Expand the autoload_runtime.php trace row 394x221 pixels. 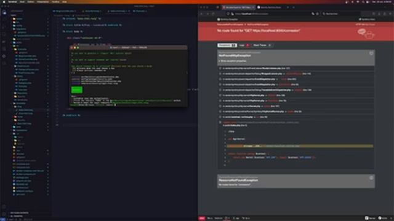pos(295,117)
